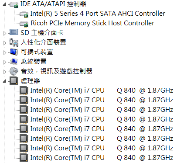
Task: Select the 處理器 category label
Action: pos(30,81)
